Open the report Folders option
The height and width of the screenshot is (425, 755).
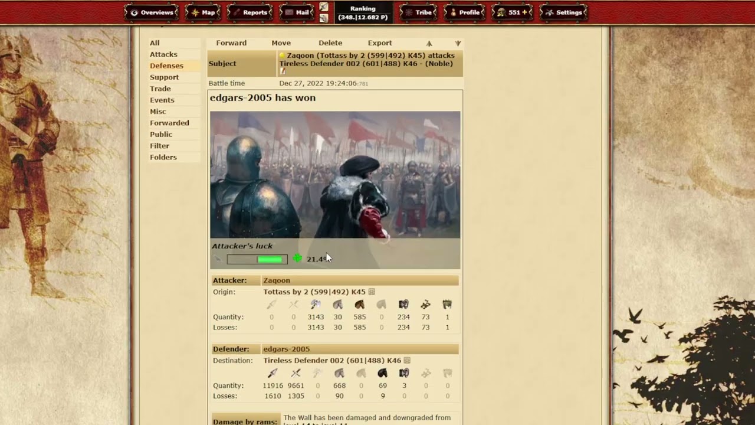163,158
